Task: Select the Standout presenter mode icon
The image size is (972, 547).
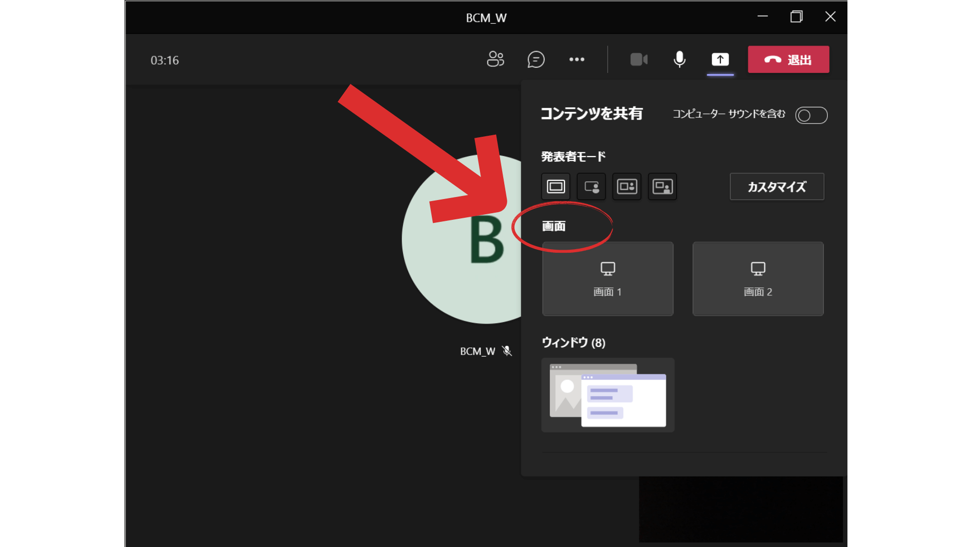Action: point(591,186)
